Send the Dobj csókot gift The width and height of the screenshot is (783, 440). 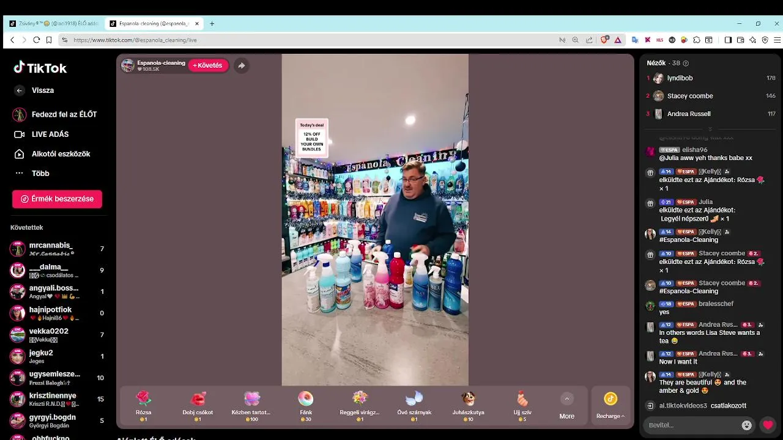point(198,406)
